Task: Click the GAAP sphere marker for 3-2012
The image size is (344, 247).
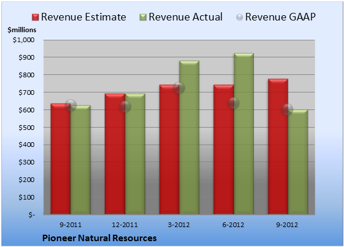Action: 179,88
